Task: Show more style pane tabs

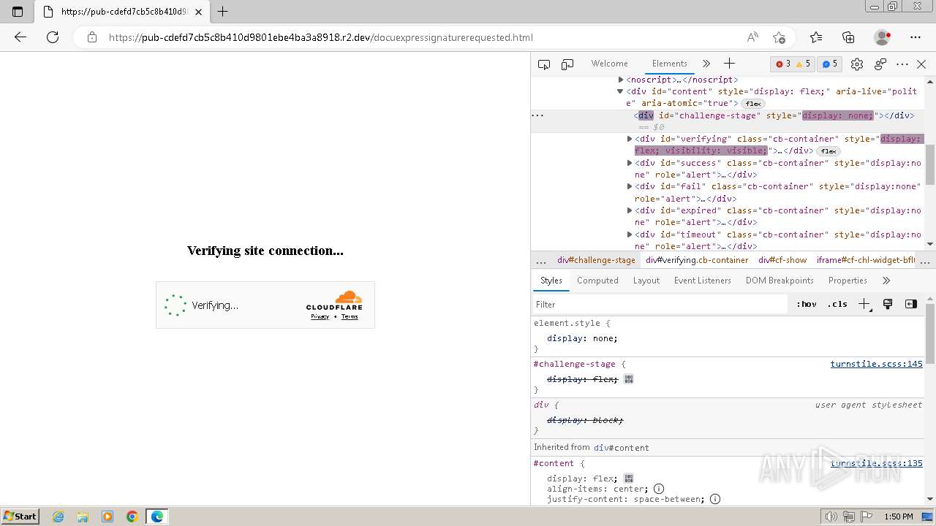Action: pyautogui.click(x=886, y=281)
